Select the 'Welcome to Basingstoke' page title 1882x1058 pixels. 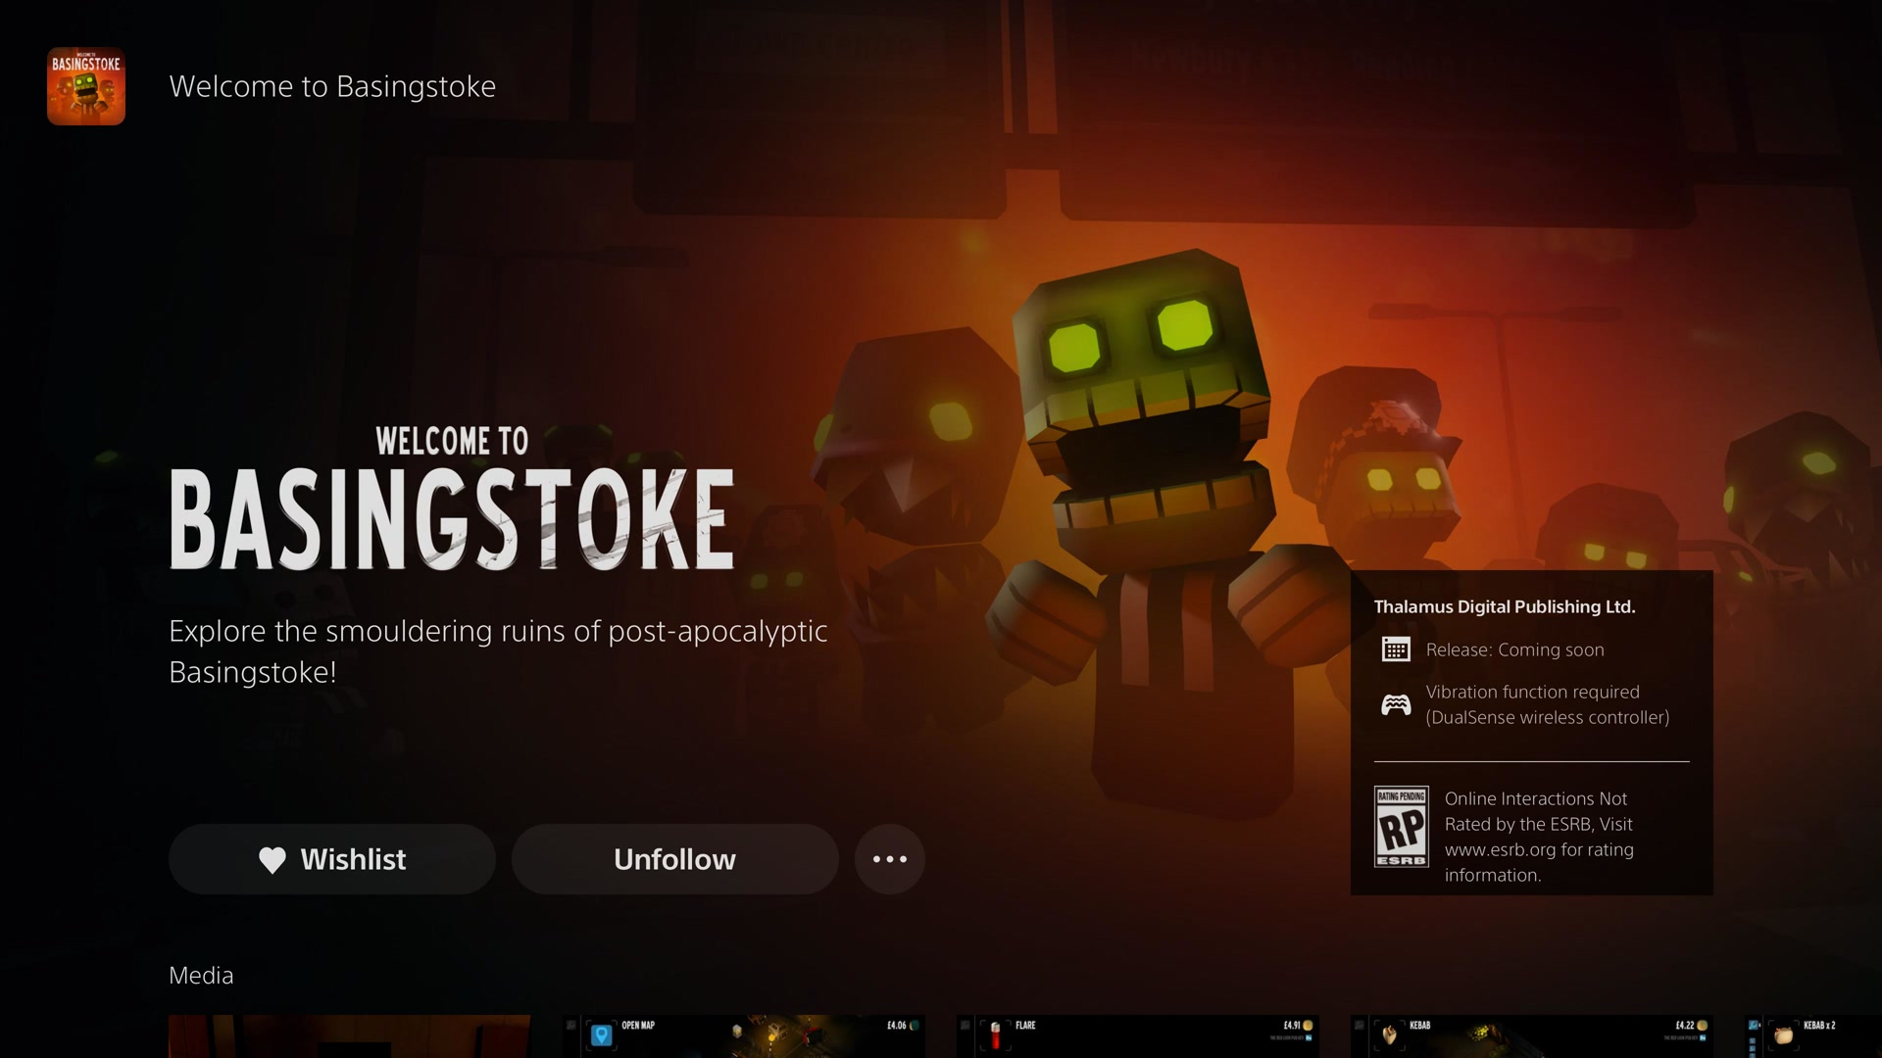pyautogui.click(x=332, y=86)
